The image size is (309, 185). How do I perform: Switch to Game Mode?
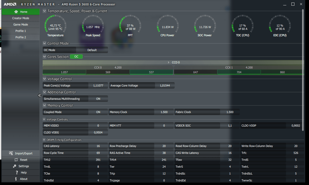[20, 24]
